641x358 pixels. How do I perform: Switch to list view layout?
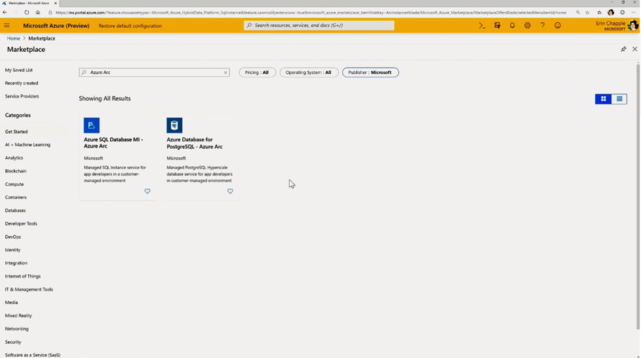point(619,99)
